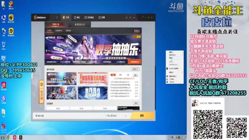The width and height of the screenshot is (249, 140).
Task: Open 辅助设置 at the bottom of WeGame
Action: tap(40, 116)
